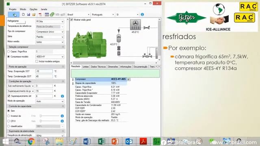Select the CR II radio button
The width and height of the screenshot is (260, 146).
pyautogui.click(x=9, y=121)
